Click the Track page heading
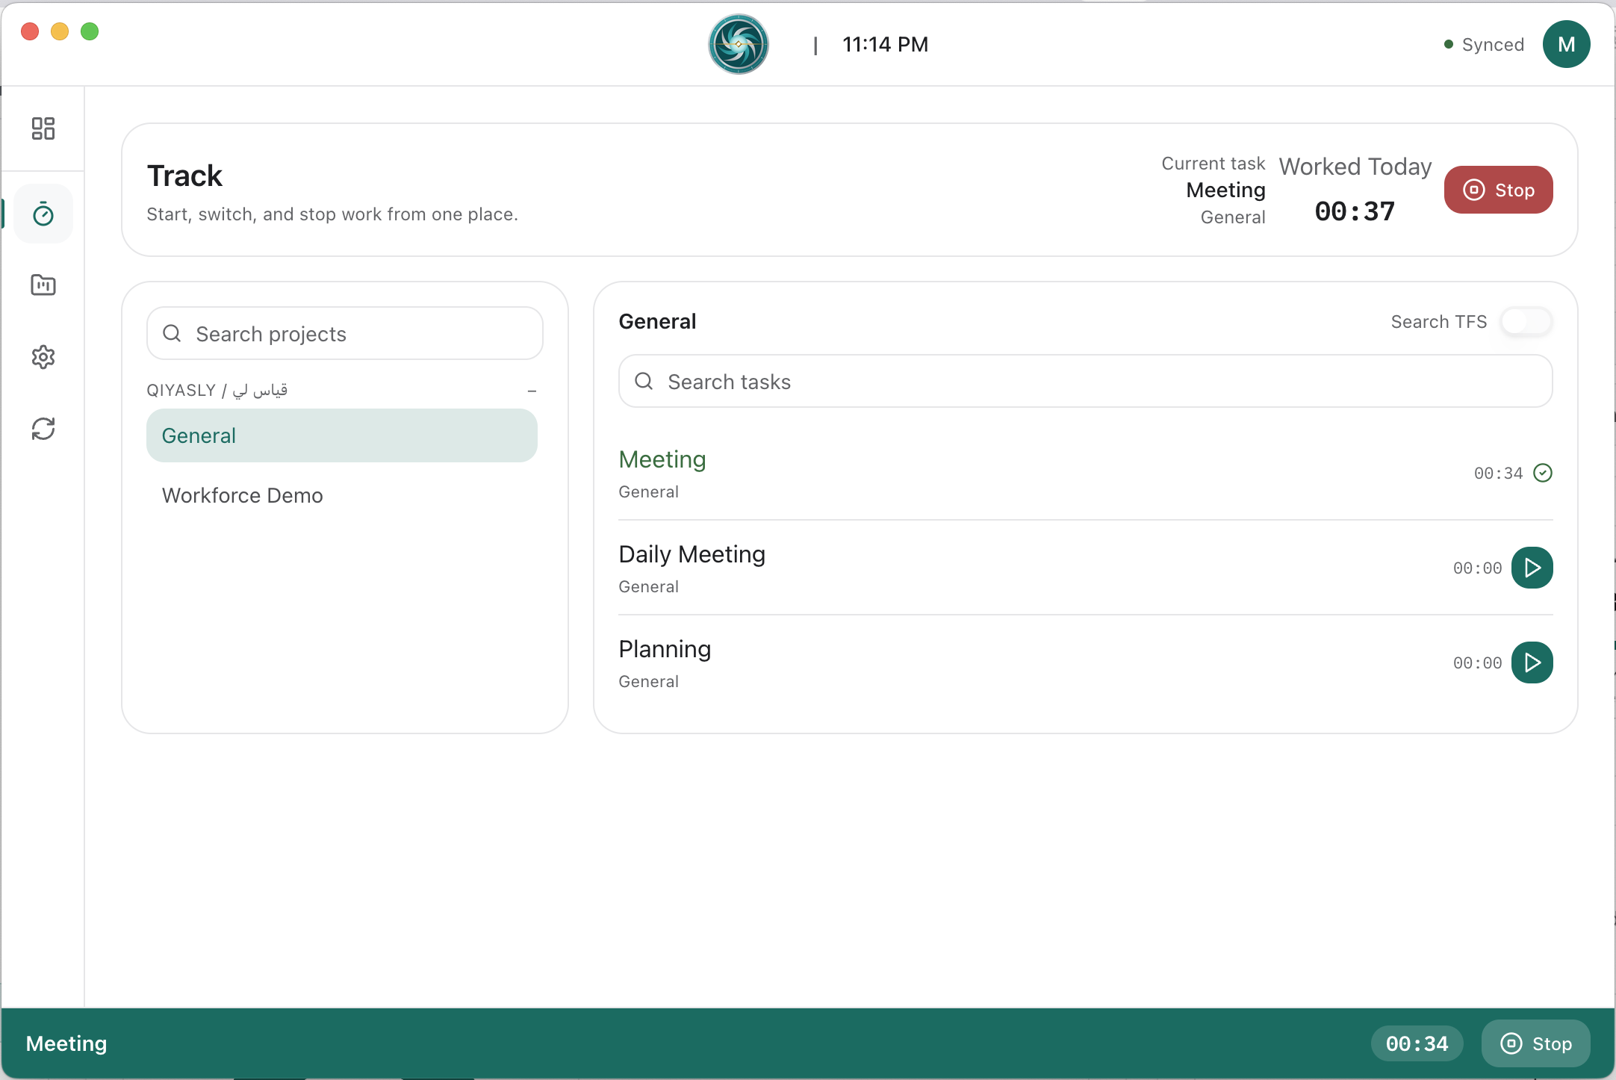The width and height of the screenshot is (1616, 1080). click(x=184, y=176)
